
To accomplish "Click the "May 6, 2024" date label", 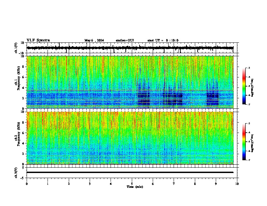I will [x=94, y=40].
